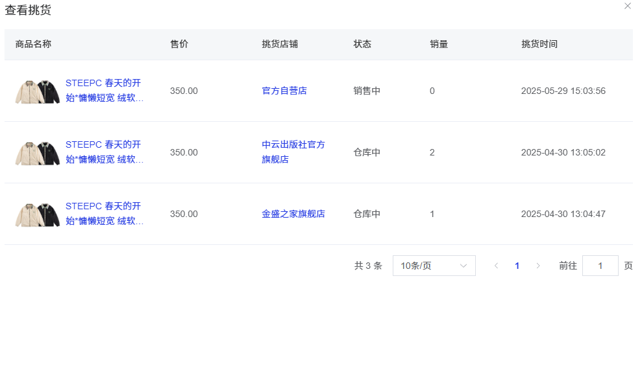Open the 官方自营店 store link

pos(284,91)
